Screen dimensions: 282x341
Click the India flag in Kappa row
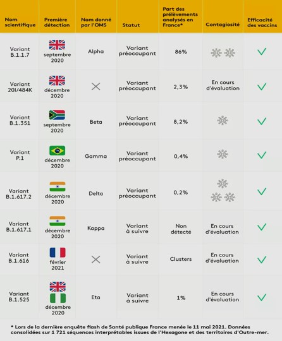point(58,221)
